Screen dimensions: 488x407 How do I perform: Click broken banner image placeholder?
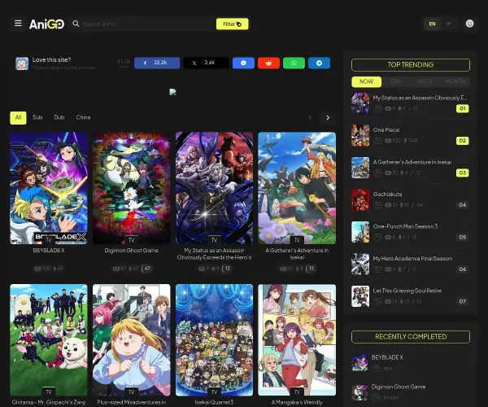172,92
